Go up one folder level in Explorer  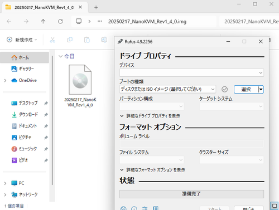pyautogui.click(x=43, y=22)
